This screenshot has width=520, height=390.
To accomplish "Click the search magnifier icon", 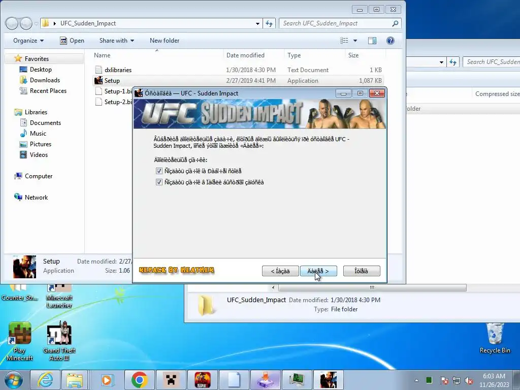I will pyautogui.click(x=395, y=23).
